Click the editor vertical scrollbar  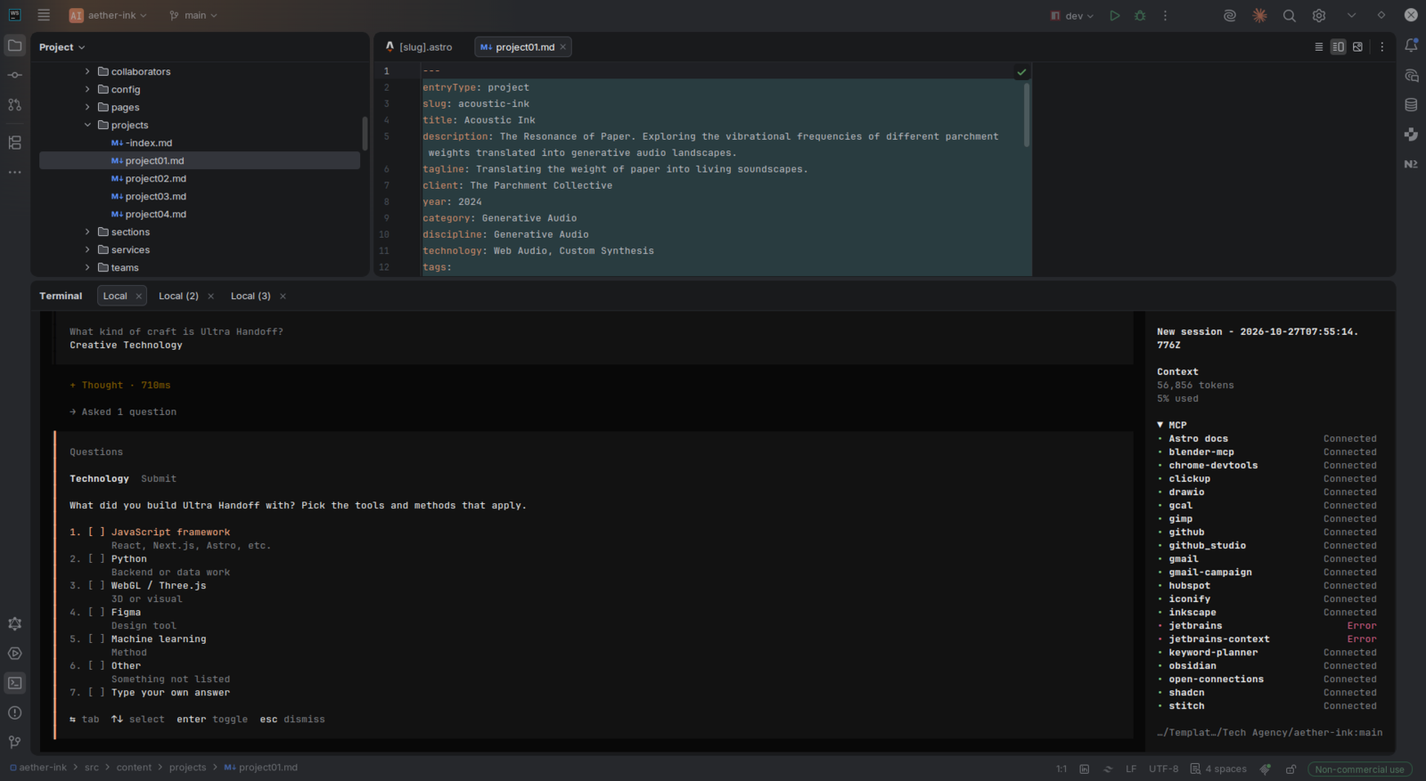tap(1027, 115)
